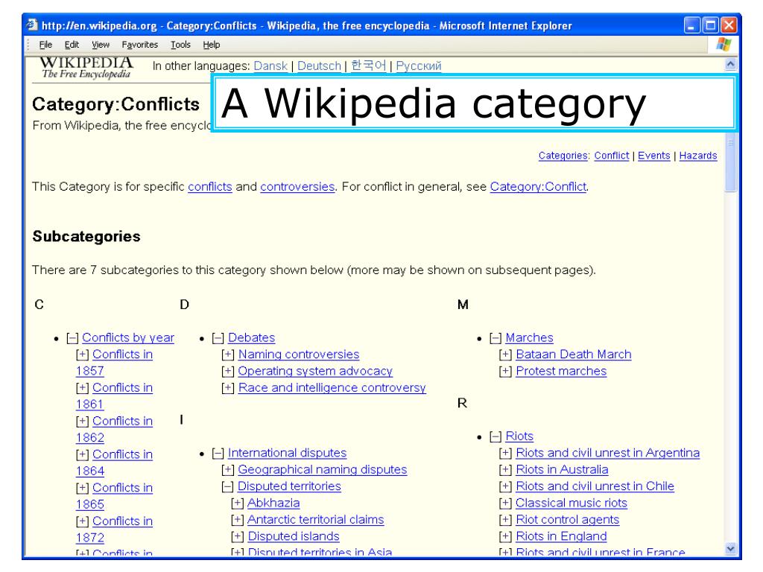
Task: Collapse the Disputed territories node
Action: pyautogui.click(x=228, y=486)
